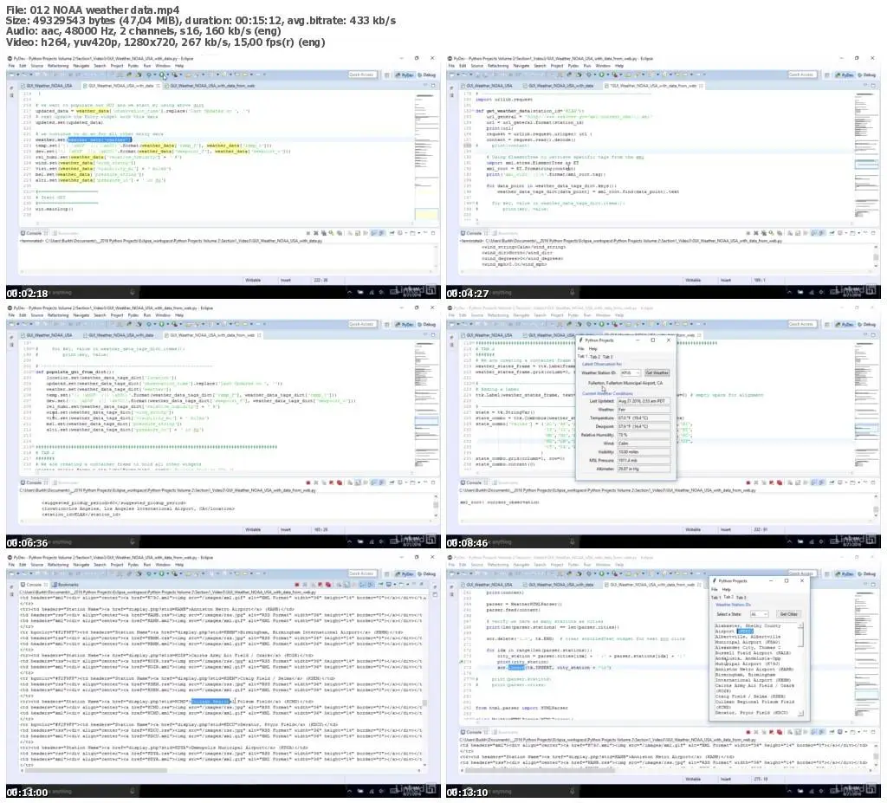Click console vertical scrollbar in 06:36 frame
Screen dimensions: 887x803
tap(436, 507)
